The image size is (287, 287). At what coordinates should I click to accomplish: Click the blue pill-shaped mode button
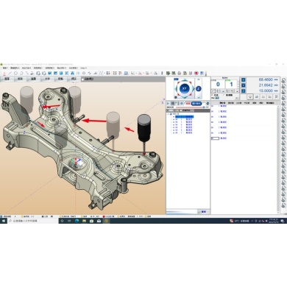pyautogui.click(x=196, y=104)
